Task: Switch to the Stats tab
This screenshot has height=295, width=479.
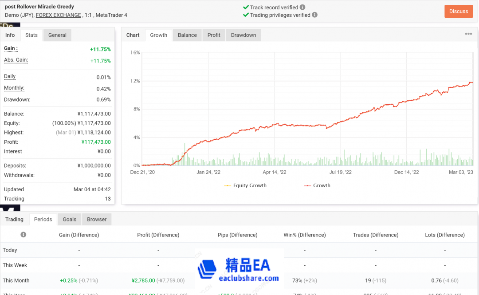Action: [31, 35]
